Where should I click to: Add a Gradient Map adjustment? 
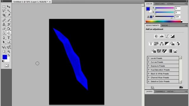(170, 51)
